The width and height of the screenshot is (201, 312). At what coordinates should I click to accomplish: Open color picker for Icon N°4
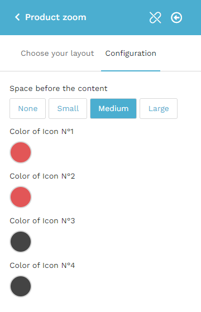coord(21,286)
